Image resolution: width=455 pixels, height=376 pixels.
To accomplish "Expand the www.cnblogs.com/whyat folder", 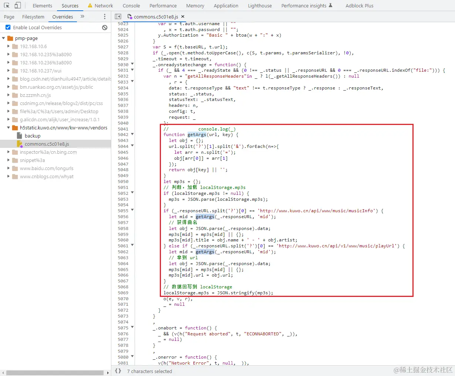I will [x=8, y=177].
